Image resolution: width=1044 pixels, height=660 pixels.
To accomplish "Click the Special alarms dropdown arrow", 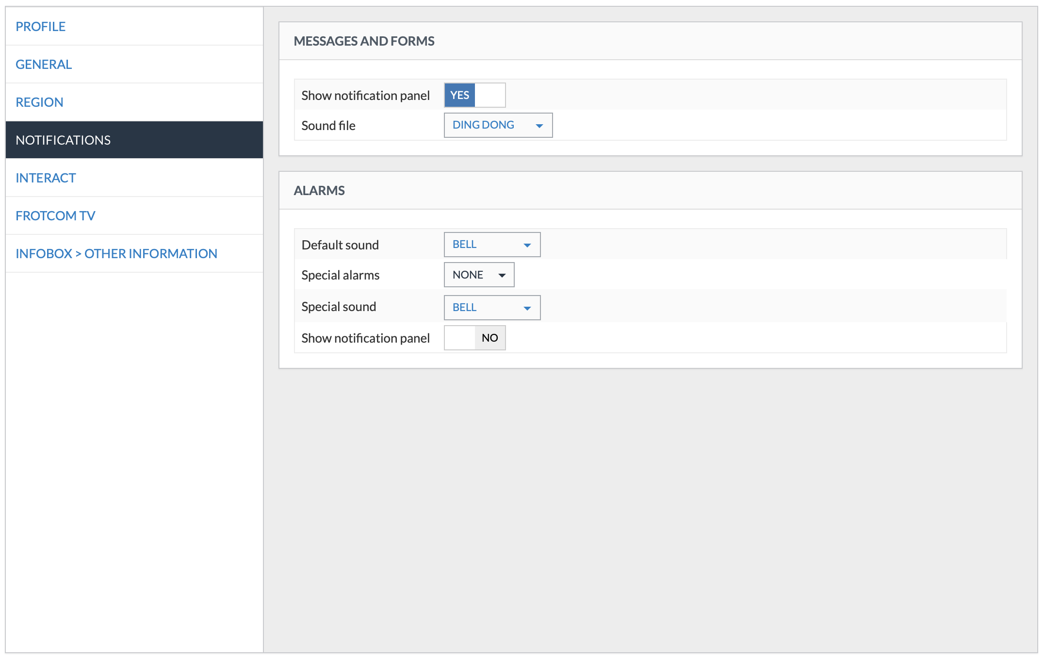I will pos(502,275).
